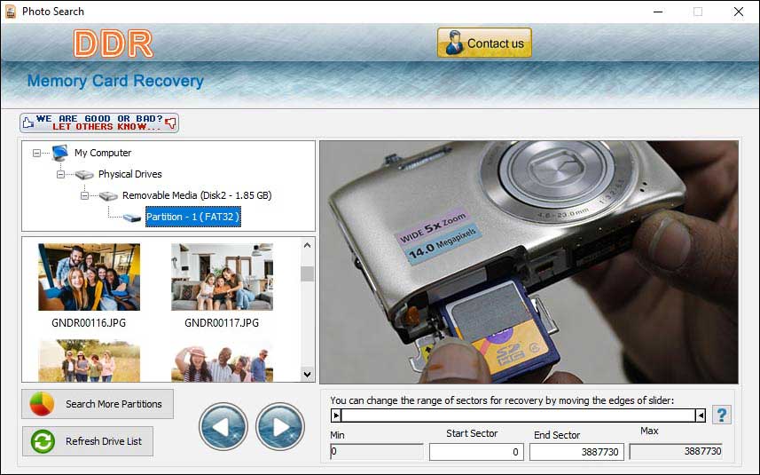Click the My Computer monitor icon
The width and height of the screenshot is (760, 475).
60,153
